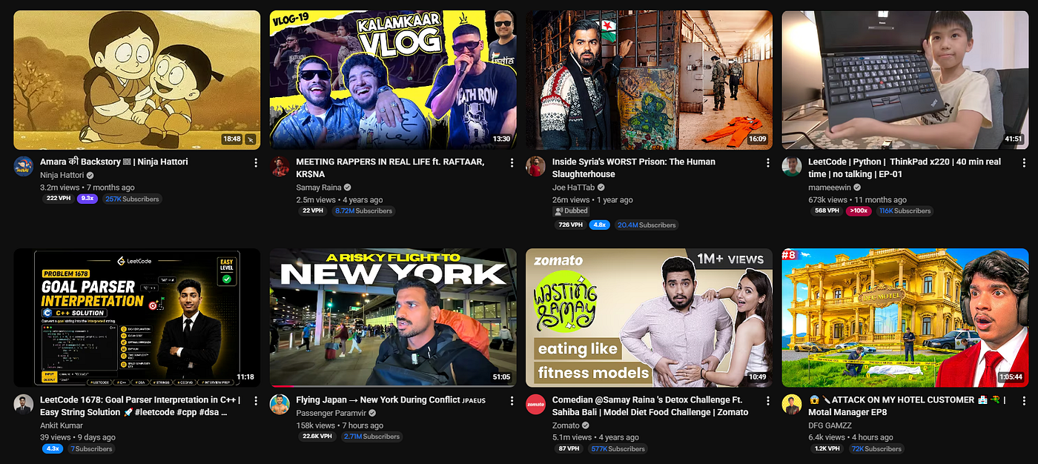The height and width of the screenshot is (464, 1038).
Task: Play the Syria prison thumbnail
Action: tap(649, 80)
